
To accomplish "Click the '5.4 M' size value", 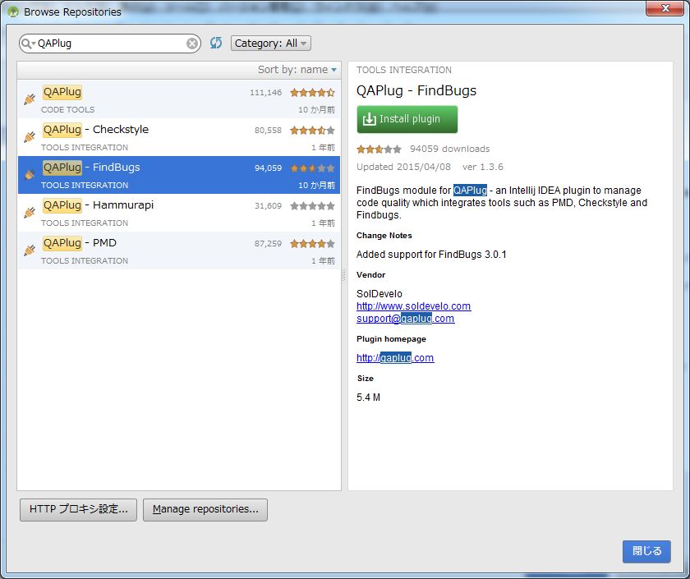I will click(x=368, y=397).
